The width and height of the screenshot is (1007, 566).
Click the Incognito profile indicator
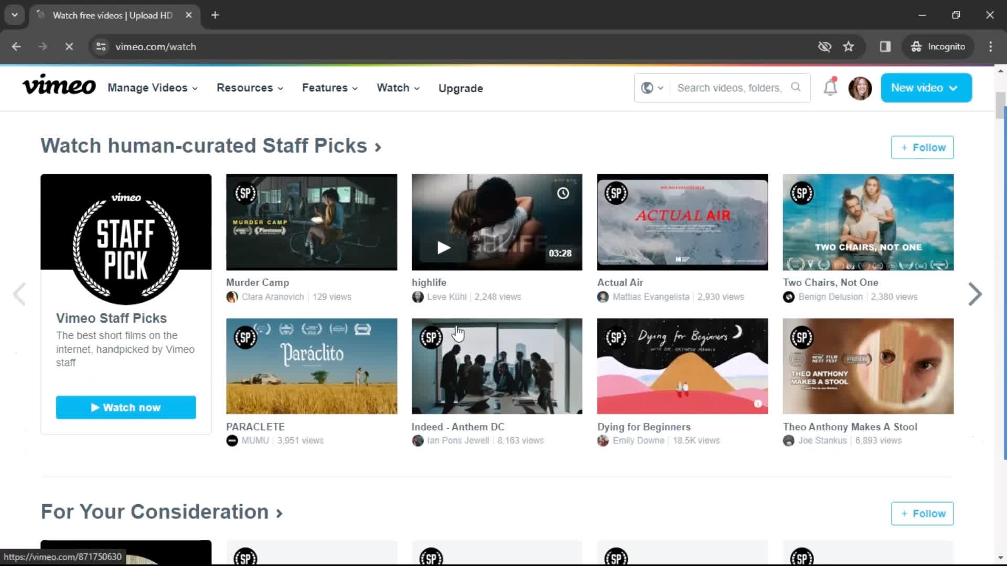(x=938, y=47)
